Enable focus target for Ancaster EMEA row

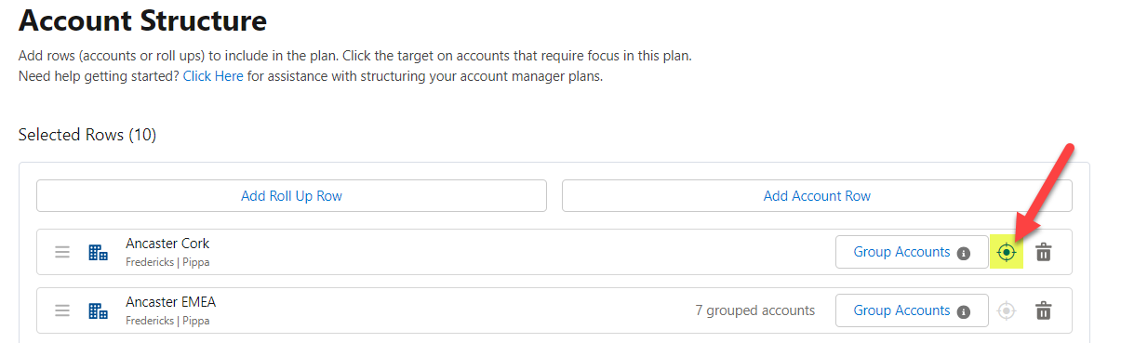pos(1006,310)
